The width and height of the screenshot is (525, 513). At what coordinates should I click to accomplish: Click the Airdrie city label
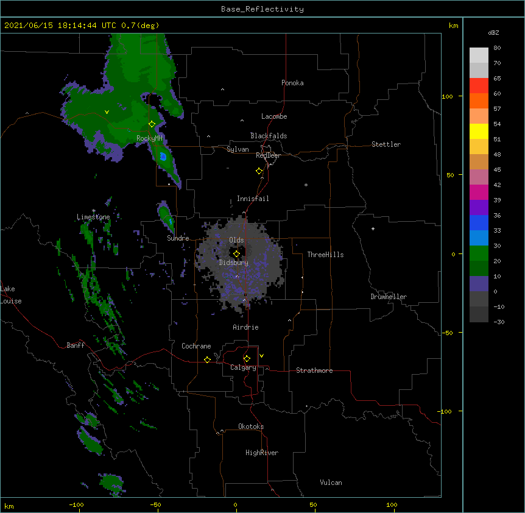(x=245, y=327)
